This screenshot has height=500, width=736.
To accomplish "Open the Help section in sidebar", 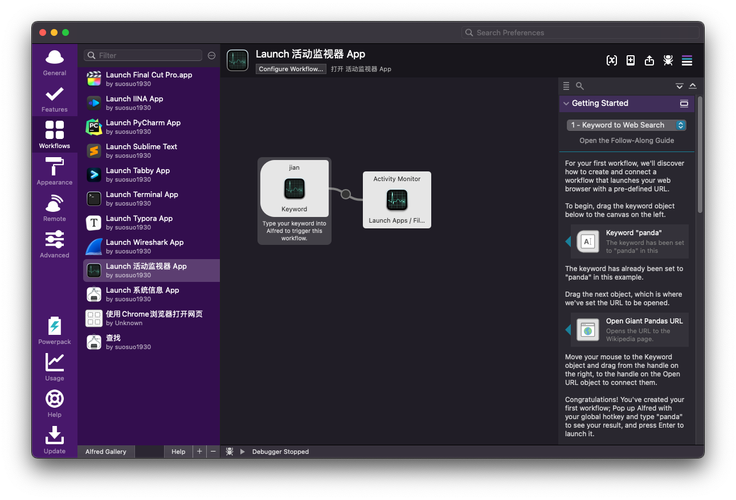I will pyautogui.click(x=55, y=404).
